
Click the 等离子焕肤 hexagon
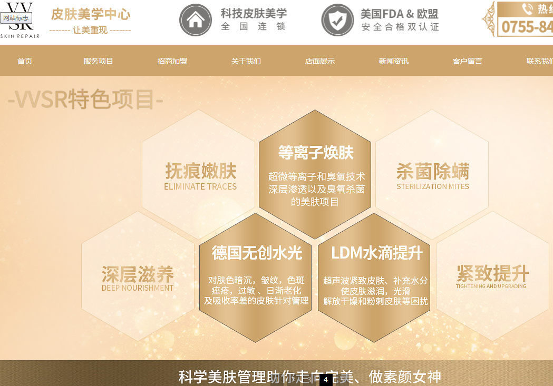[315, 174]
